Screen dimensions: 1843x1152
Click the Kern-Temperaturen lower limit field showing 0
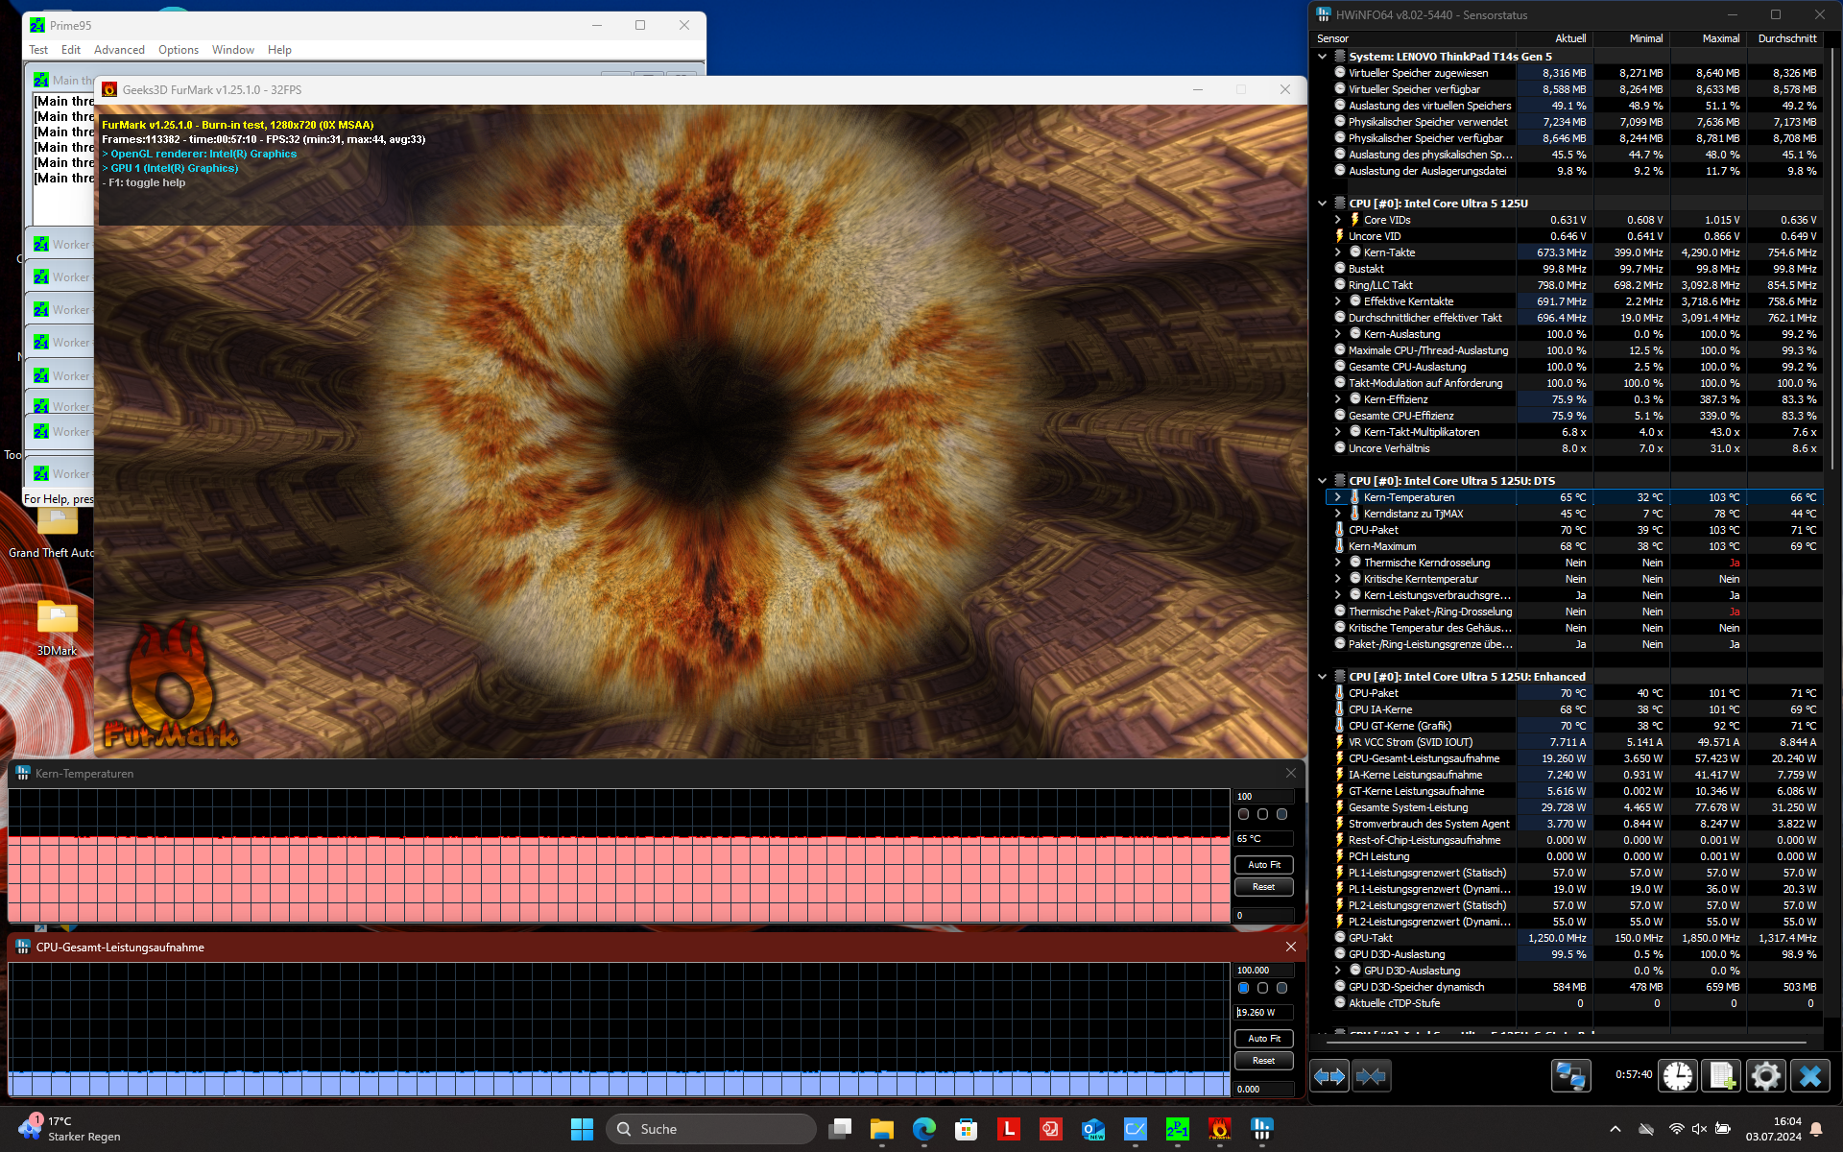(x=1264, y=916)
